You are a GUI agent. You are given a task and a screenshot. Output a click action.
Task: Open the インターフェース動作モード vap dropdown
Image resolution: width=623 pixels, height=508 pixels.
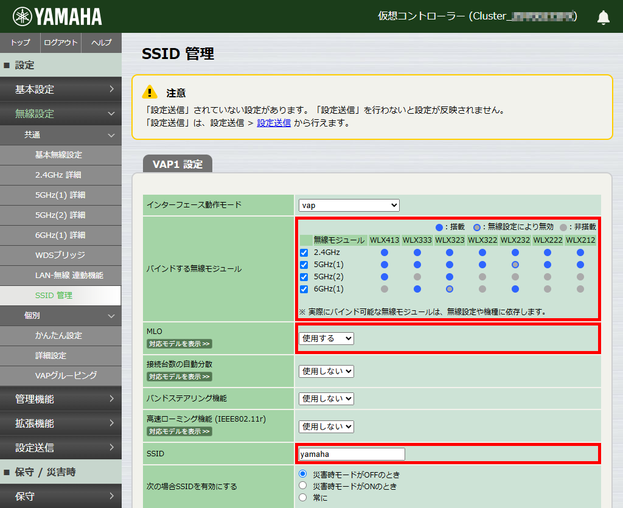(x=349, y=206)
